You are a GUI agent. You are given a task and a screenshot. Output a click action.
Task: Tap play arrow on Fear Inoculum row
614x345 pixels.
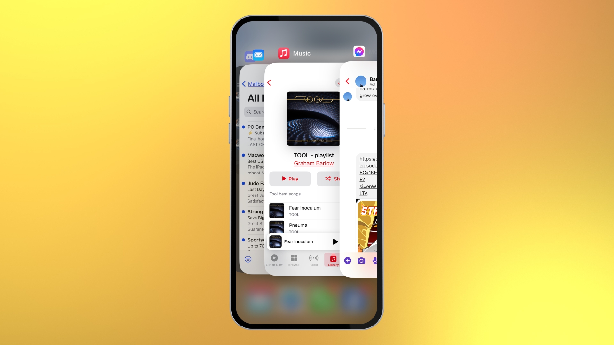[x=335, y=241]
